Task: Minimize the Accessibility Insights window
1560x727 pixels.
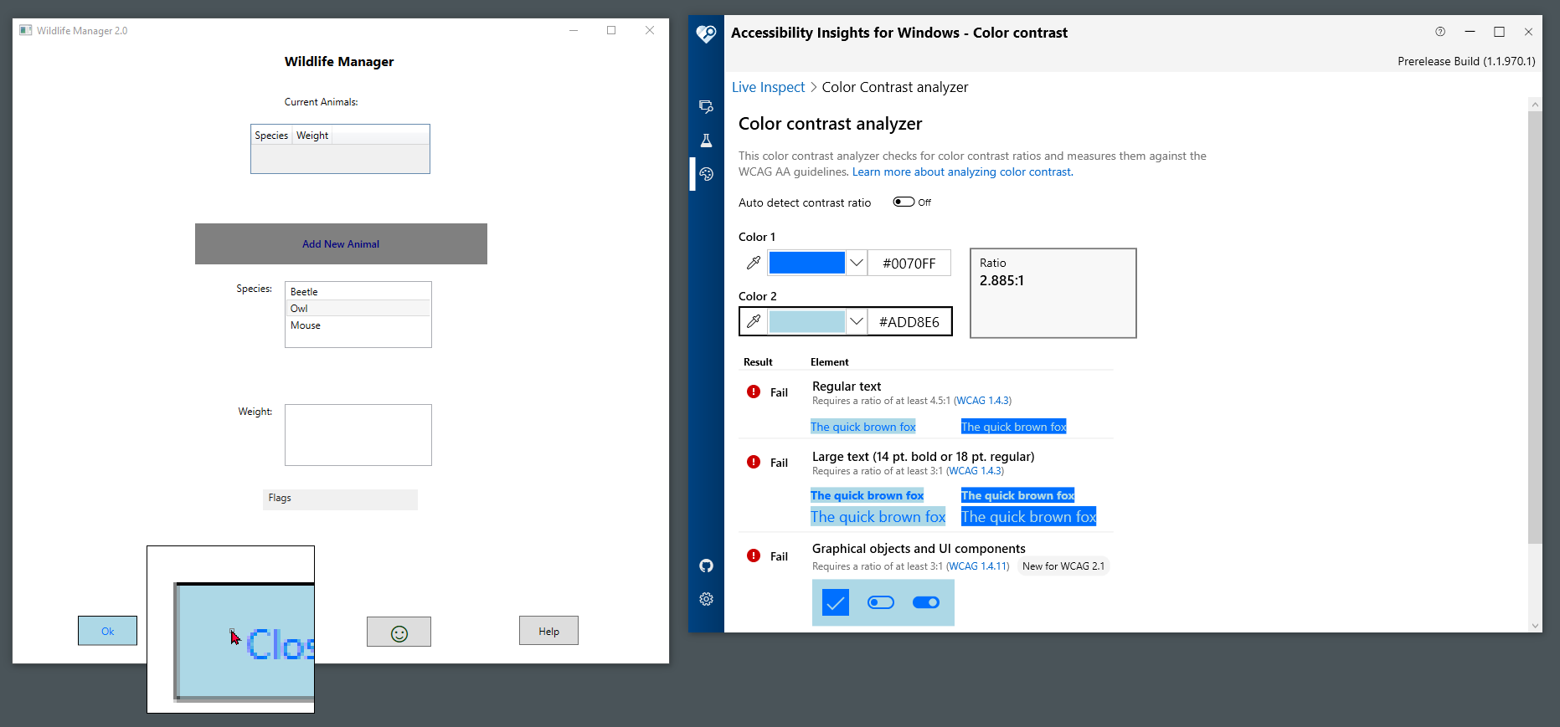Action: (x=1470, y=32)
